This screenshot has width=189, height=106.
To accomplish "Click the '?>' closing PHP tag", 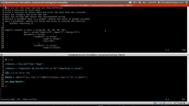I will coord(6,86).
